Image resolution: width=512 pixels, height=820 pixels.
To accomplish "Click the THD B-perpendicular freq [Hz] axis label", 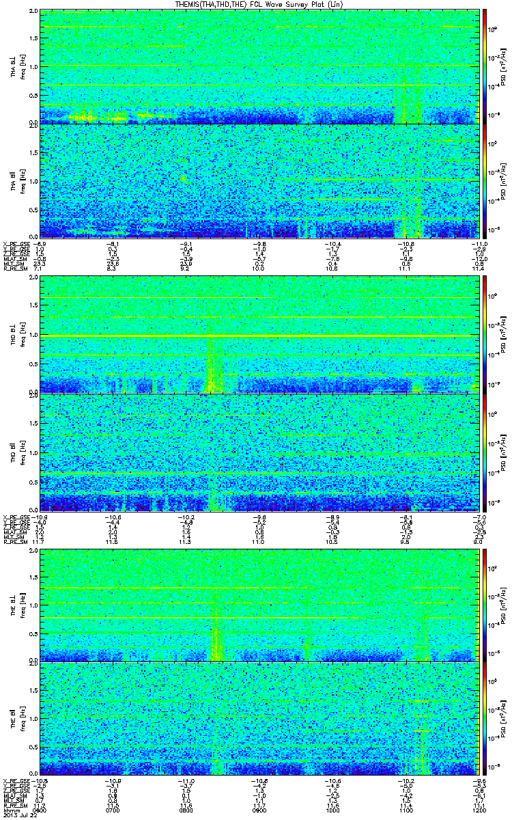I will tap(23, 335).
